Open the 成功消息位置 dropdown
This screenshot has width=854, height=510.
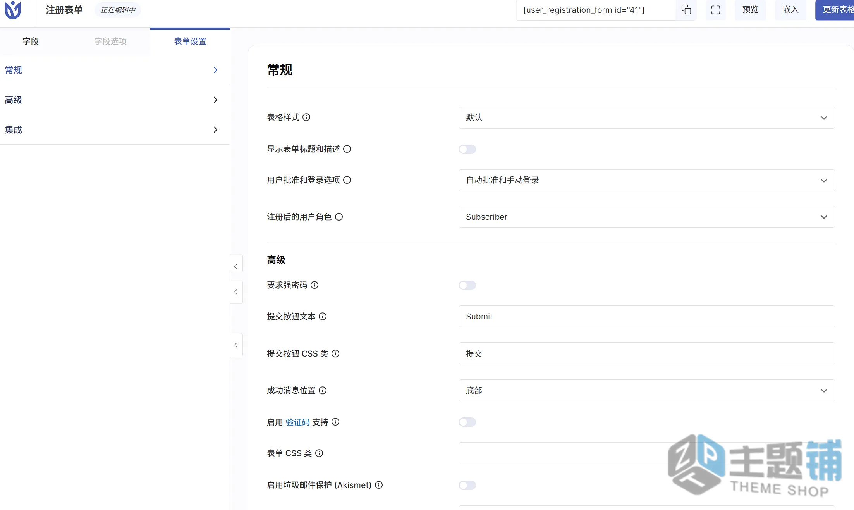point(647,390)
